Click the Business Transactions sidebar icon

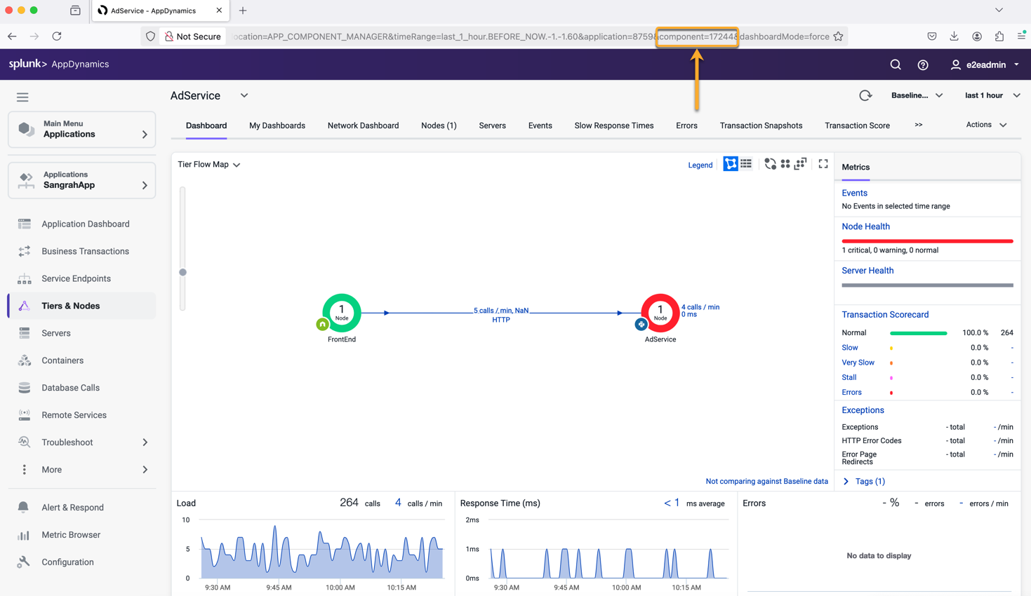pyautogui.click(x=25, y=251)
